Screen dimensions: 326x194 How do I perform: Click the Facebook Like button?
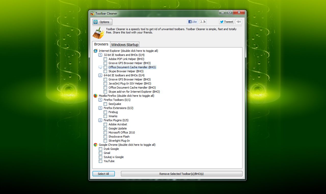click(x=193, y=22)
